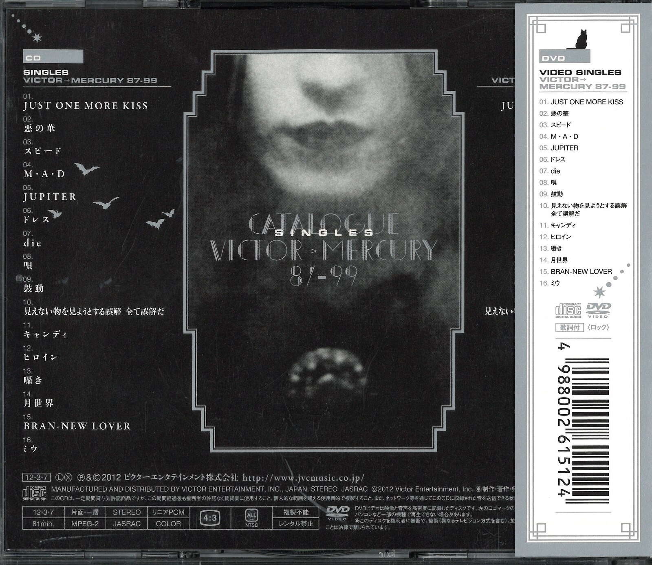Select M・A・D in the CD track list
Screen dimensions: 652x565
pyautogui.click(x=44, y=174)
